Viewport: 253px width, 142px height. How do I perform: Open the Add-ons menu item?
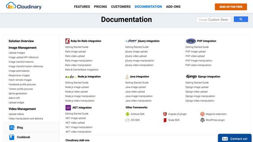173,7
